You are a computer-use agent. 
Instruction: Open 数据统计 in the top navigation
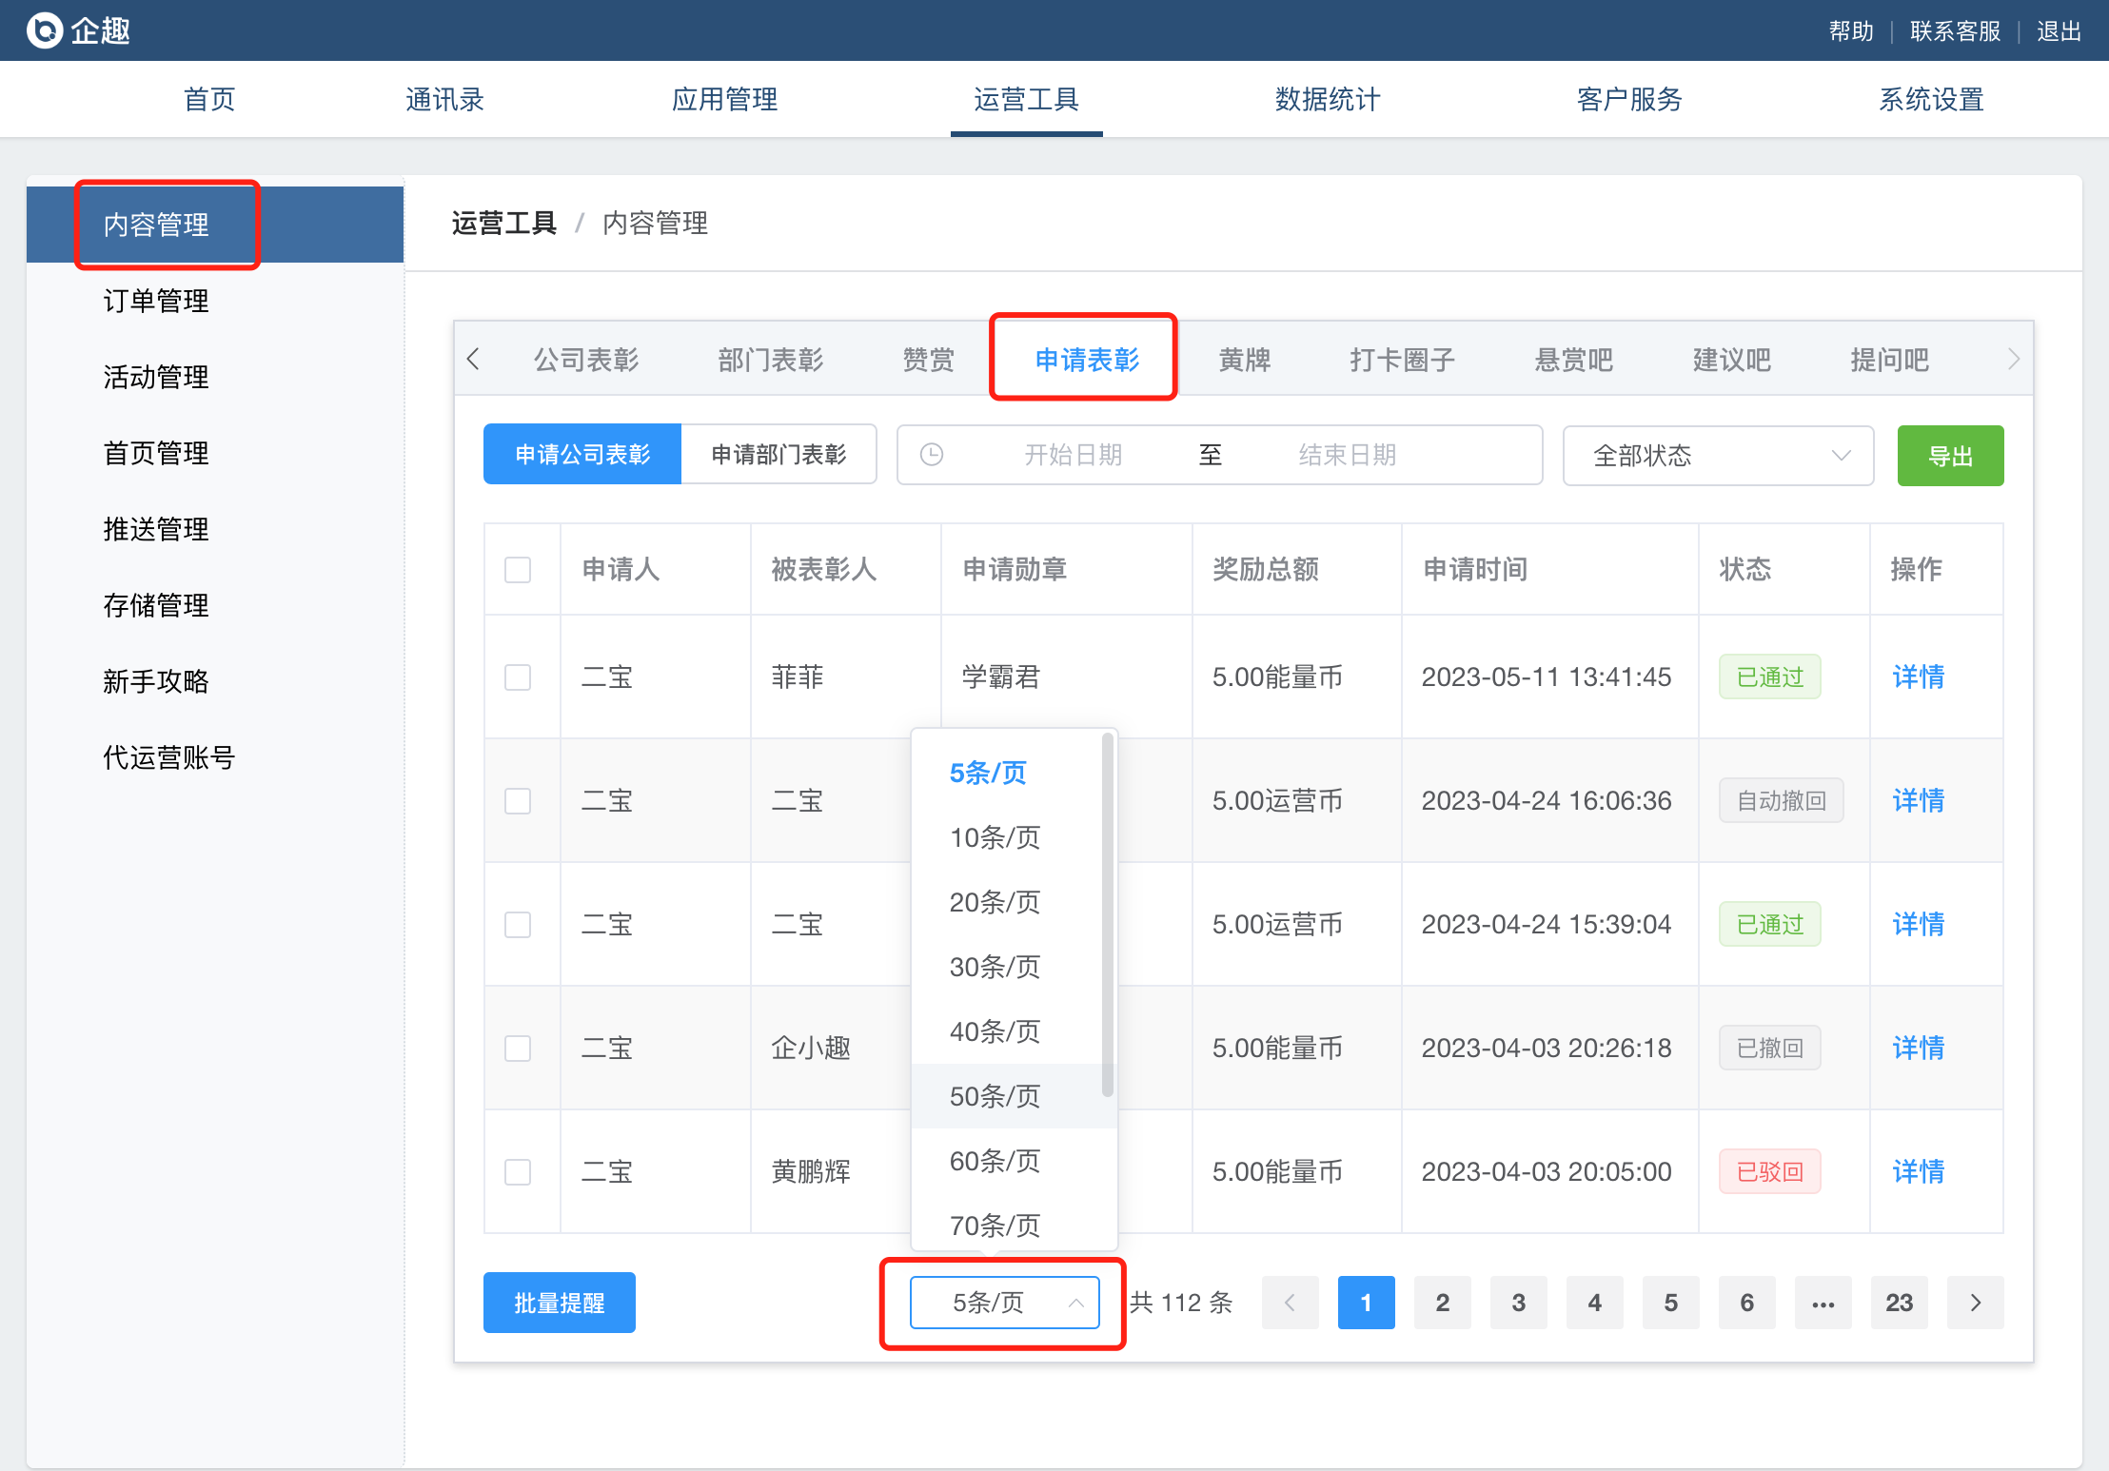(1327, 99)
